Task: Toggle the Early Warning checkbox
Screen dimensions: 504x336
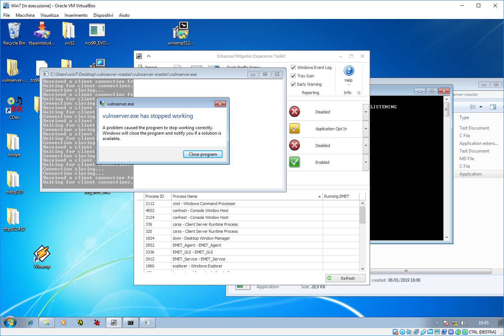Action: [293, 84]
